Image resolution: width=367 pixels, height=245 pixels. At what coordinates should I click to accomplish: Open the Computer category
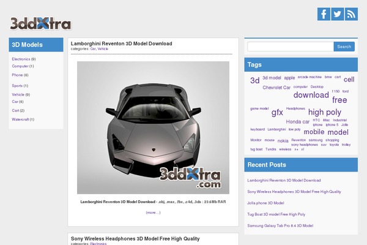[20, 66]
